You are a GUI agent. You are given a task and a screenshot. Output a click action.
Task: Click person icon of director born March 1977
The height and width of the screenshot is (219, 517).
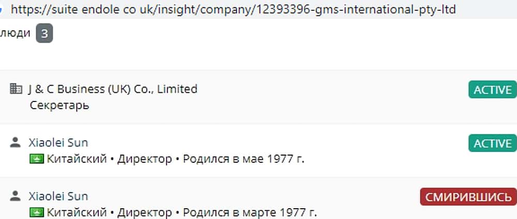pyautogui.click(x=16, y=196)
